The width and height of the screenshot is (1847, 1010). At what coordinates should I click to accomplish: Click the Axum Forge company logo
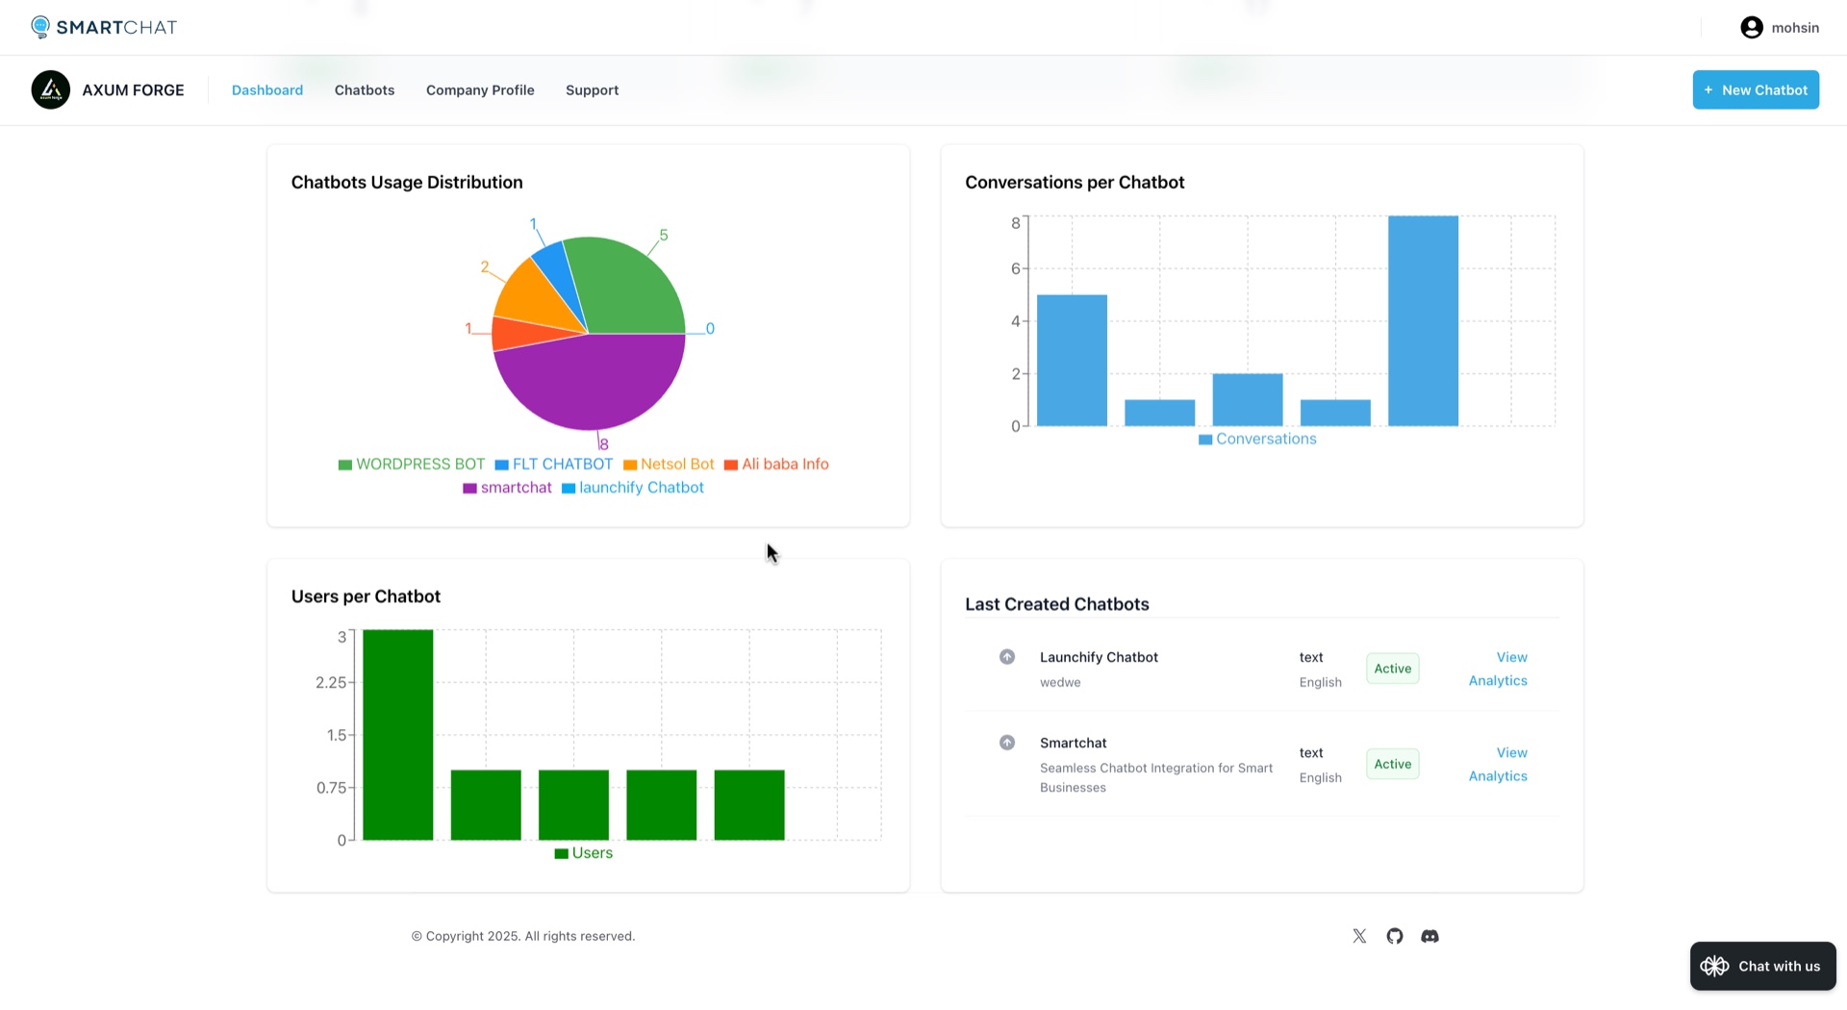coord(51,89)
